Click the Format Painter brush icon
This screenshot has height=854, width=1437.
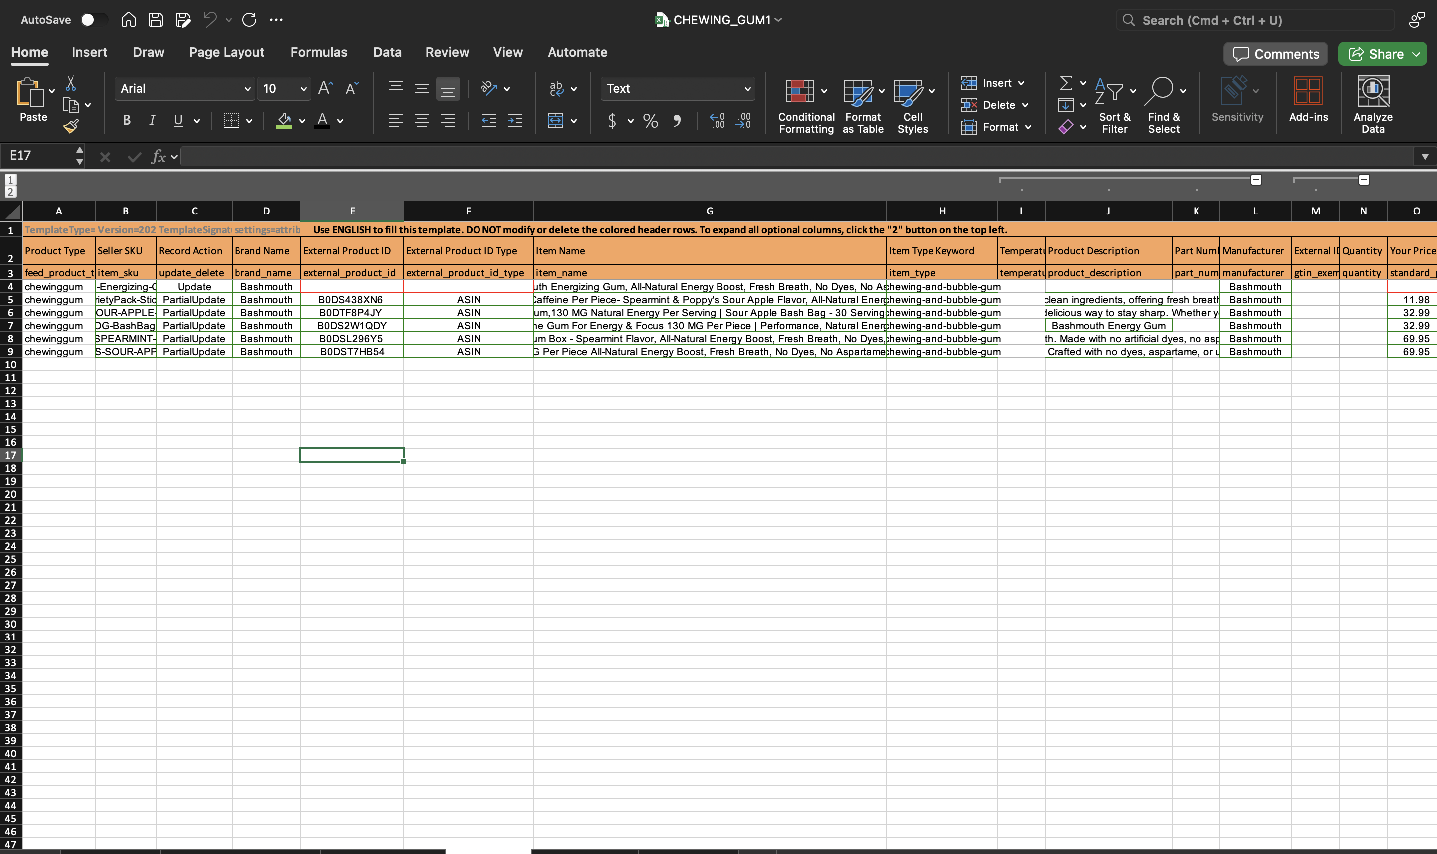71,126
